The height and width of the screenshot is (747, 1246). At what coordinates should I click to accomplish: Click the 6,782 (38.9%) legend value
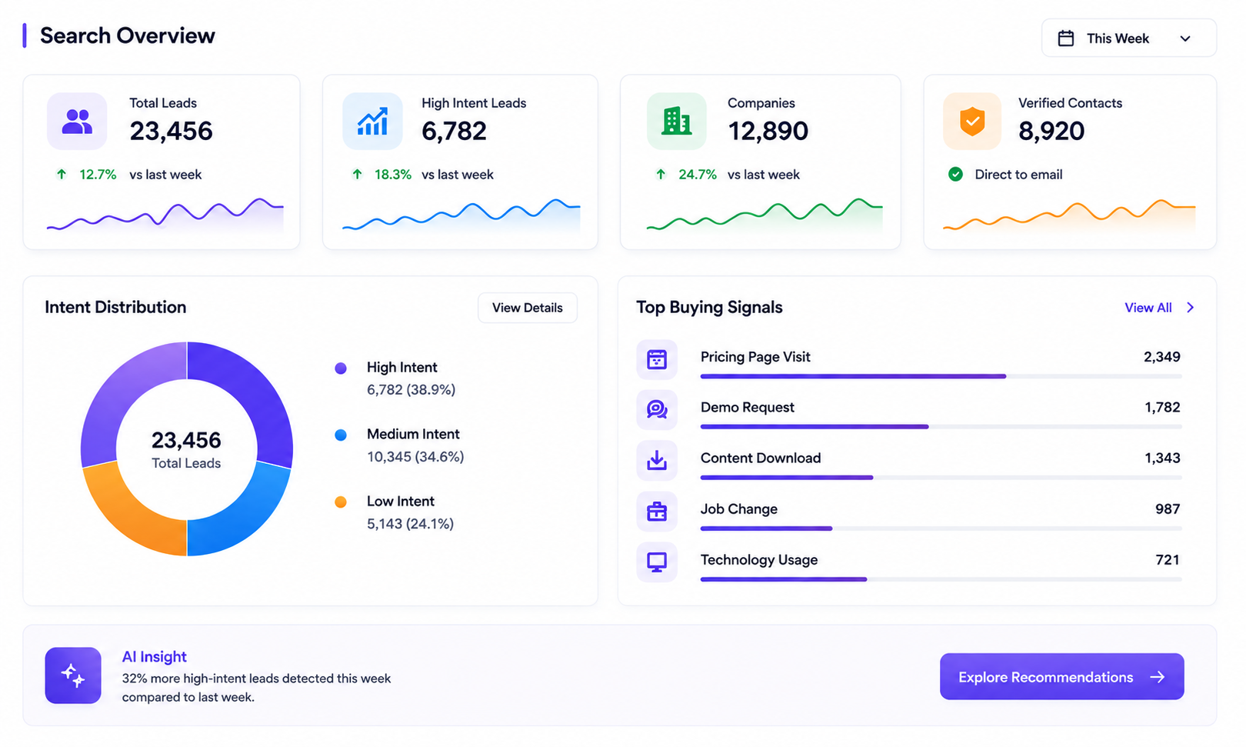[411, 390]
